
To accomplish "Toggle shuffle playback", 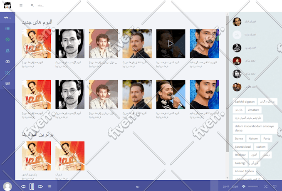I will 266,186.
